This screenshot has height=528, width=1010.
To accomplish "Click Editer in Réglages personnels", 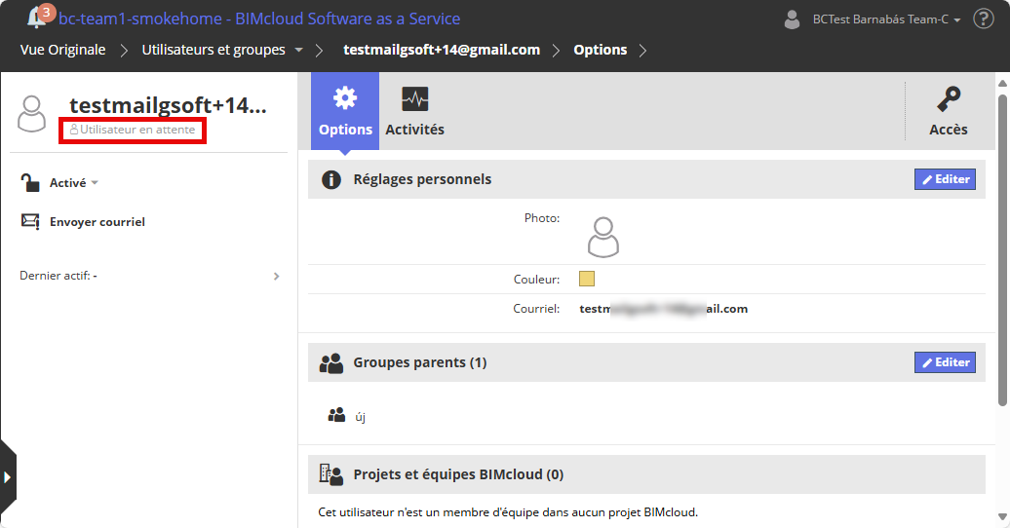I will [945, 179].
